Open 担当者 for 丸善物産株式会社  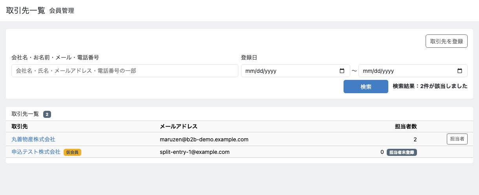tap(457, 139)
